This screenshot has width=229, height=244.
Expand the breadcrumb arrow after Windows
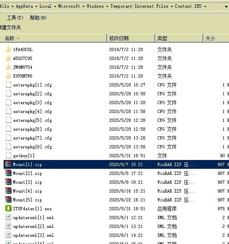coord(107,6)
